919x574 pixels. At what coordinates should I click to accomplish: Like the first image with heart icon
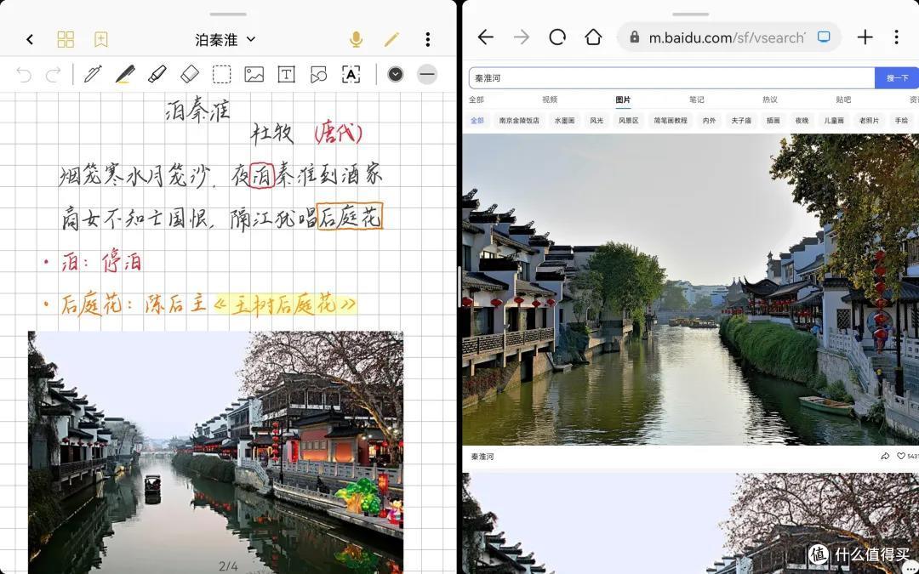coord(901,457)
